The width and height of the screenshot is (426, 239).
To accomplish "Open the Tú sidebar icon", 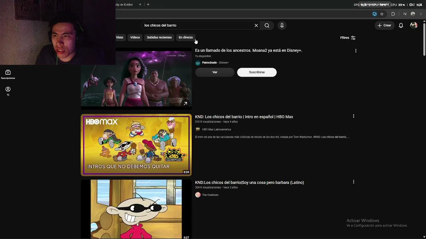I will click(x=8, y=91).
